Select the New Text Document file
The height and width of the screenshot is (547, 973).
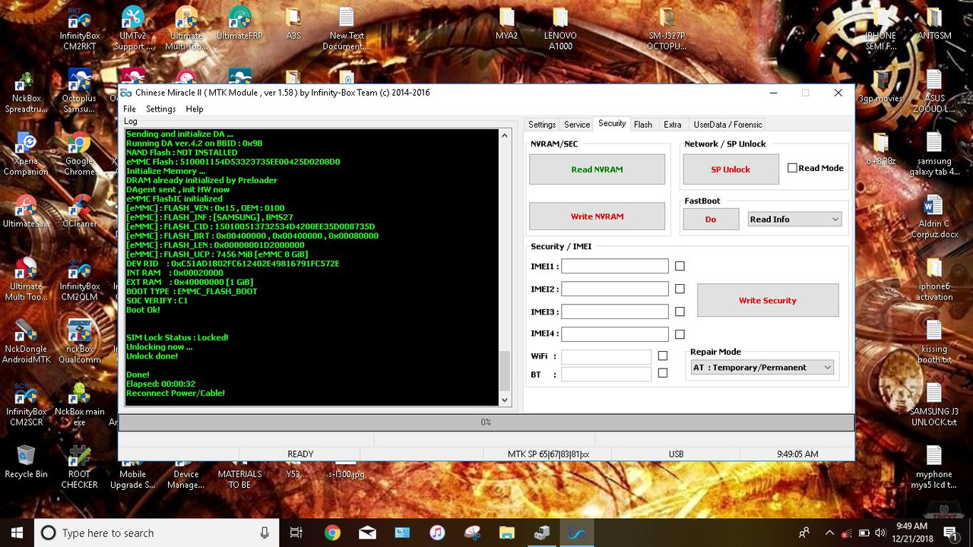click(347, 28)
